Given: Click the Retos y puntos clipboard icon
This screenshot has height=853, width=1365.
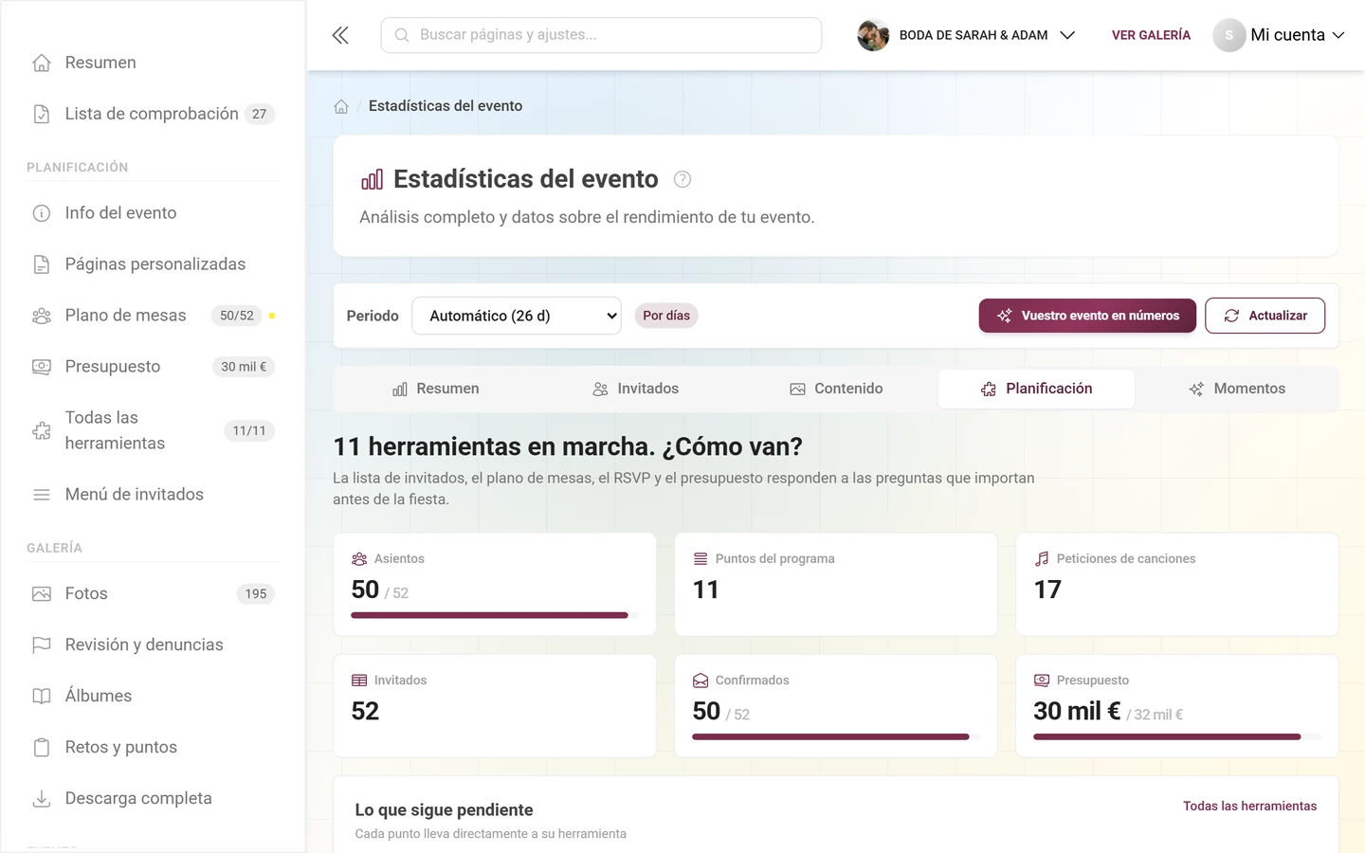Looking at the screenshot, I should 42,747.
